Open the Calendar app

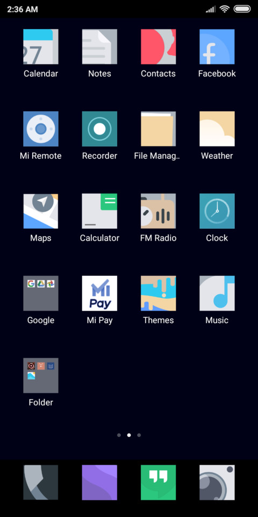click(41, 46)
